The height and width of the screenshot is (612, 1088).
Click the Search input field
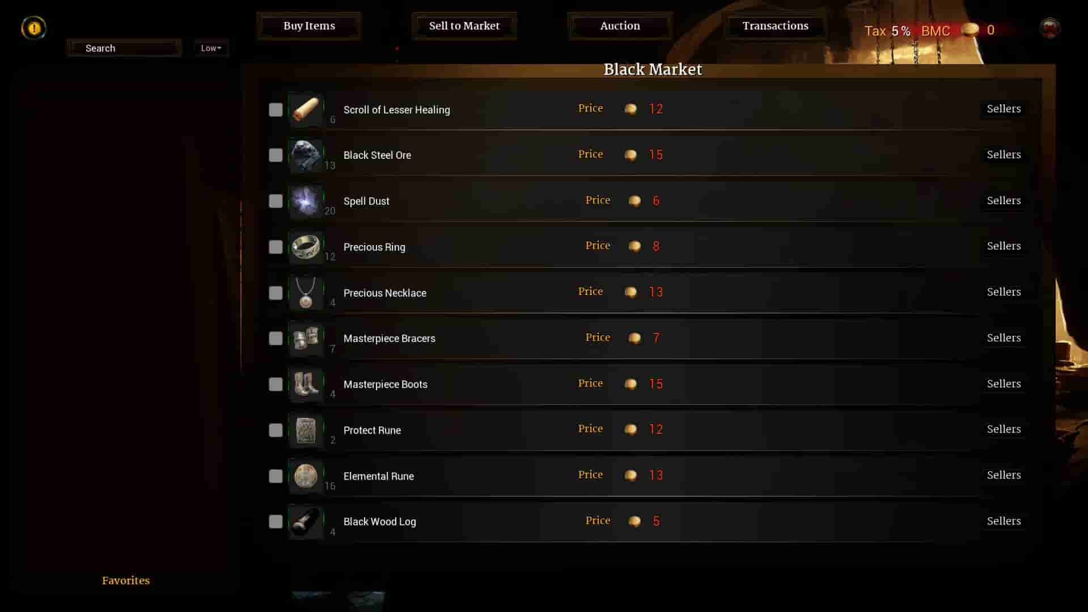(x=124, y=48)
